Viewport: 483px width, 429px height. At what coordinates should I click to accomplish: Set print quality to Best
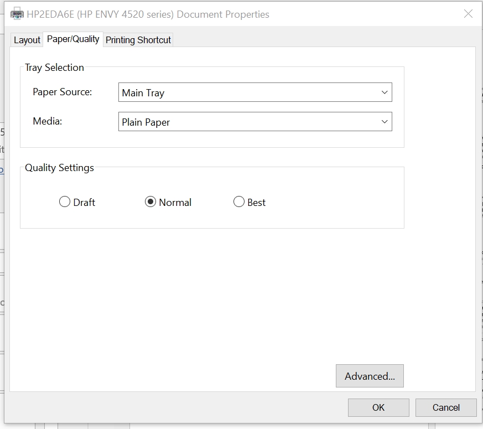239,202
